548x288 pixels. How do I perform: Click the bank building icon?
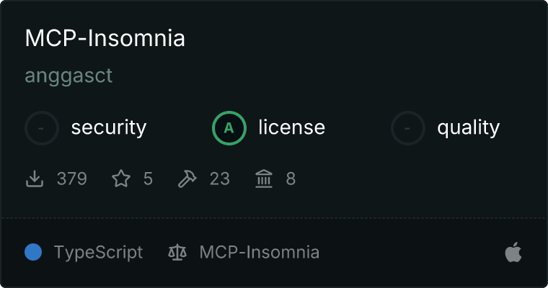point(264,179)
